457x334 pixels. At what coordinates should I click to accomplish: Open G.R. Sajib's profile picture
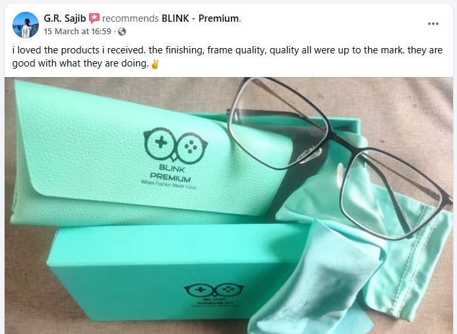26,25
